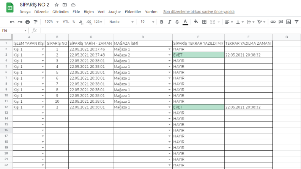Open text rotation options
Viewport: 301px width, 169px height.
[261, 22]
